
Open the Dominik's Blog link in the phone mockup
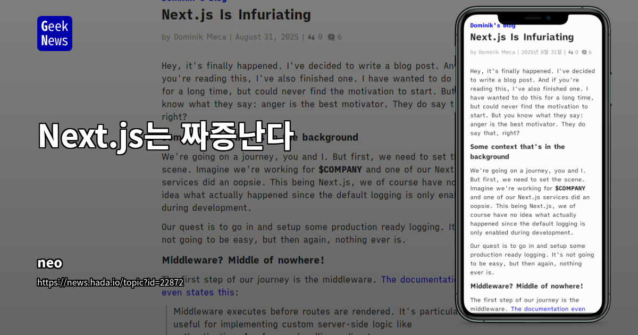click(492, 25)
